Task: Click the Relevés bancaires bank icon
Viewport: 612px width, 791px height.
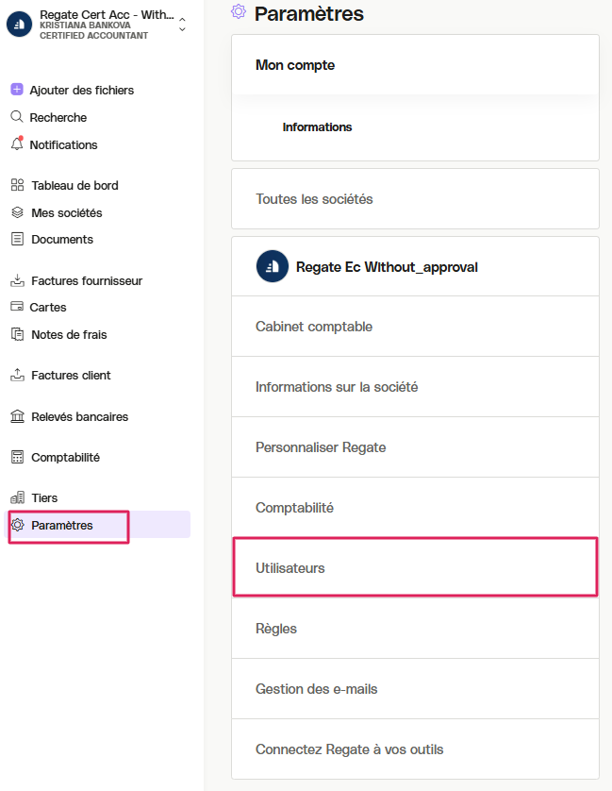Action: pos(17,416)
